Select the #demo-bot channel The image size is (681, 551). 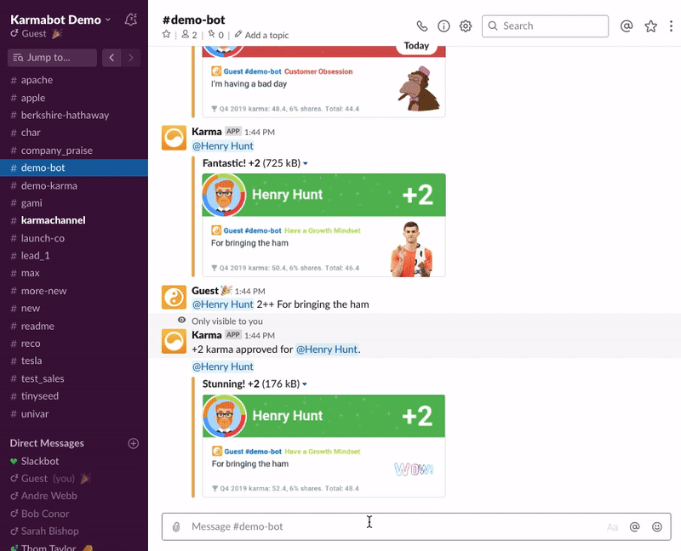pyautogui.click(x=74, y=168)
